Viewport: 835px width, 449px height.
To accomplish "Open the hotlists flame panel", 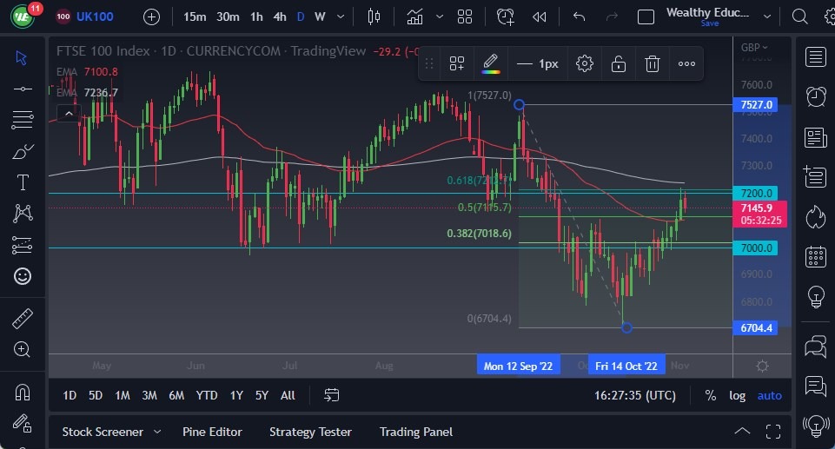I will [815, 217].
